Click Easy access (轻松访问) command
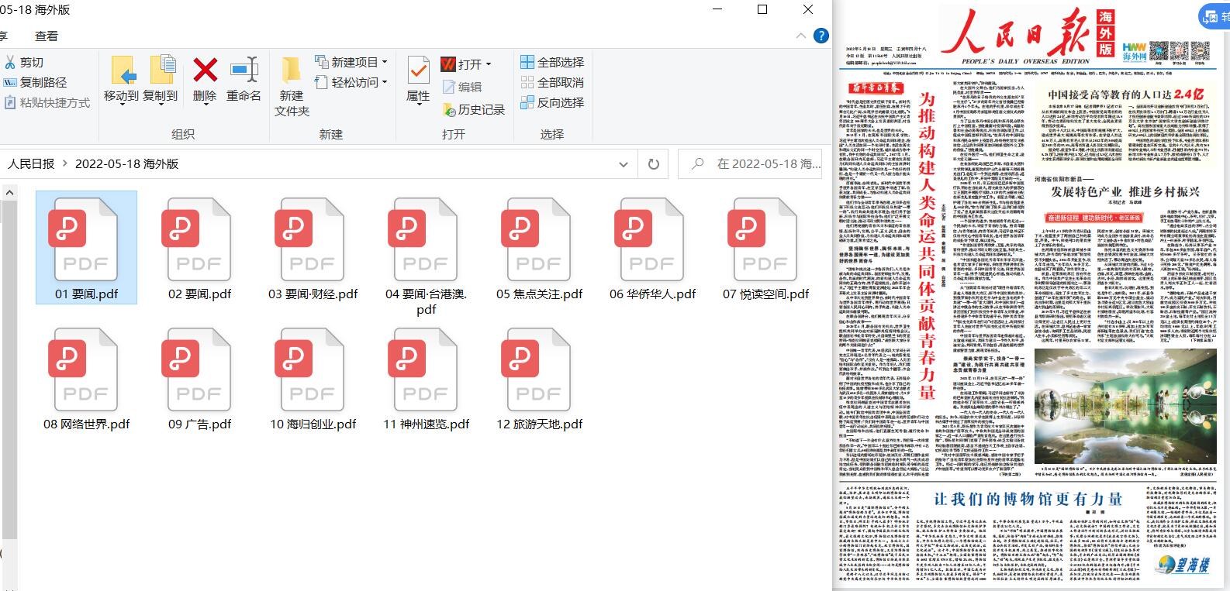 (x=351, y=82)
